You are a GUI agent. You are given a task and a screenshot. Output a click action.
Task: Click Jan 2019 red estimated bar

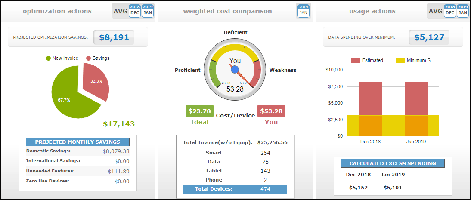coord(416,99)
